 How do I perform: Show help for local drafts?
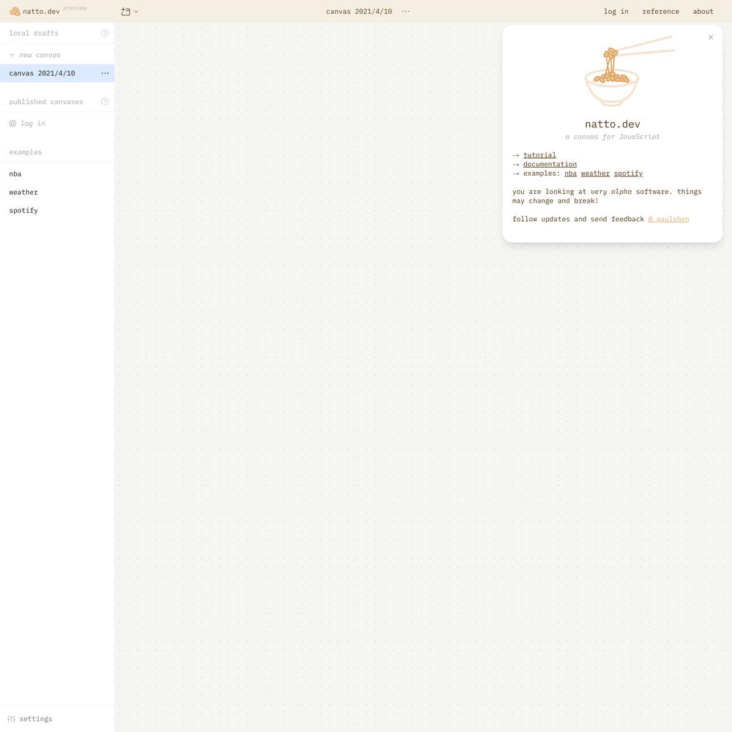(x=105, y=33)
